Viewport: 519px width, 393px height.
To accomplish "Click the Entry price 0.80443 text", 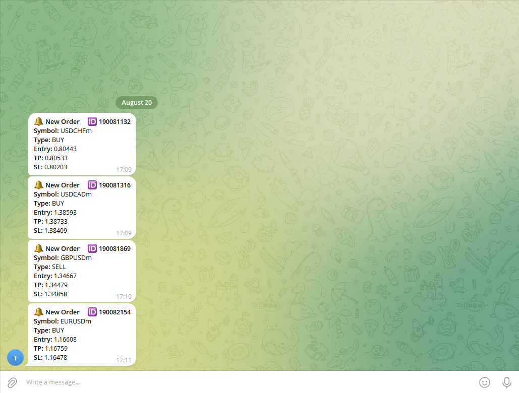I will (x=55, y=149).
